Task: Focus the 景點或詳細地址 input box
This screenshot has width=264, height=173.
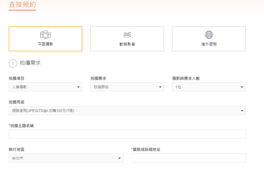Action: [x=189, y=158]
